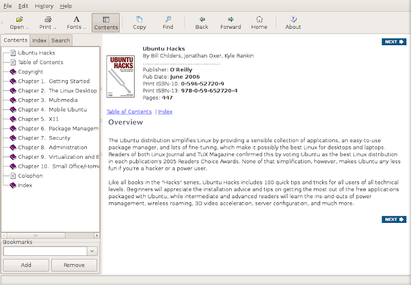Click Chapter 3 Multimedia book icon

pyautogui.click(x=13, y=100)
